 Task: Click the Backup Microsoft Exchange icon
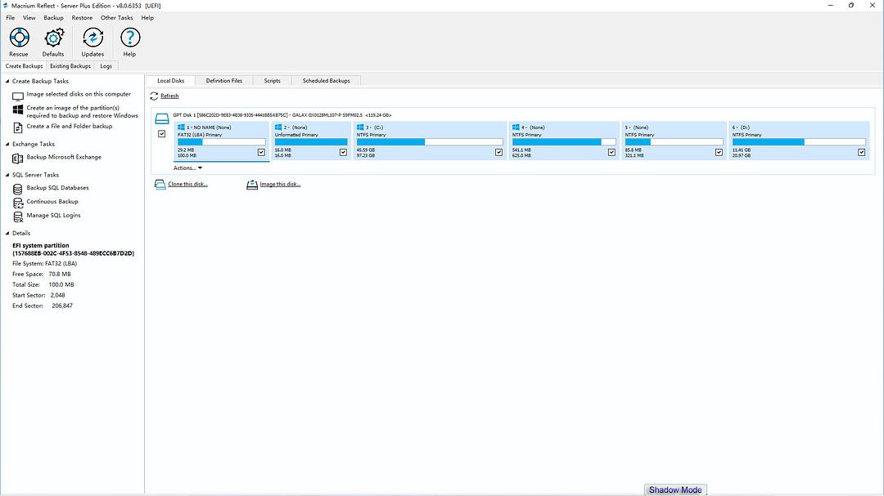pos(18,159)
